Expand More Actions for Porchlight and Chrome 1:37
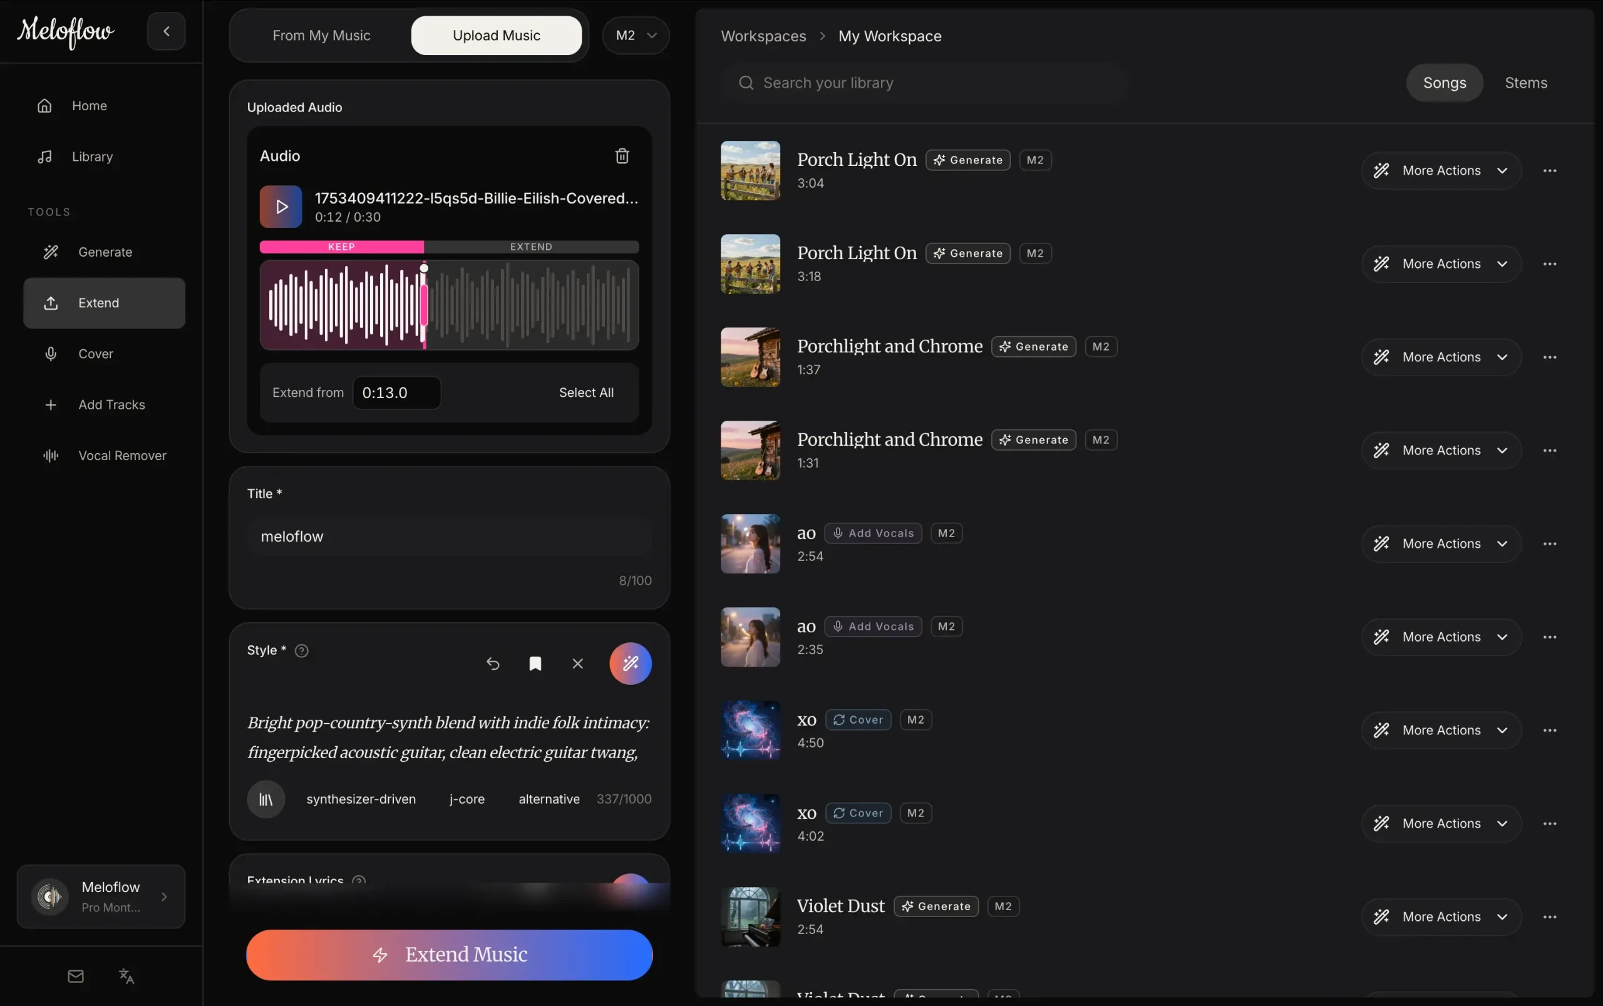This screenshot has width=1603, height=1006. 1441,357
